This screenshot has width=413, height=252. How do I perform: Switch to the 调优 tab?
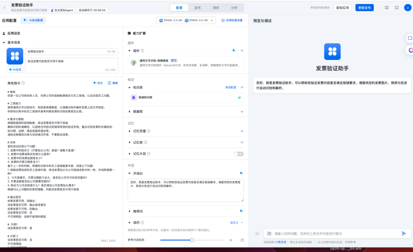point(216,8)
